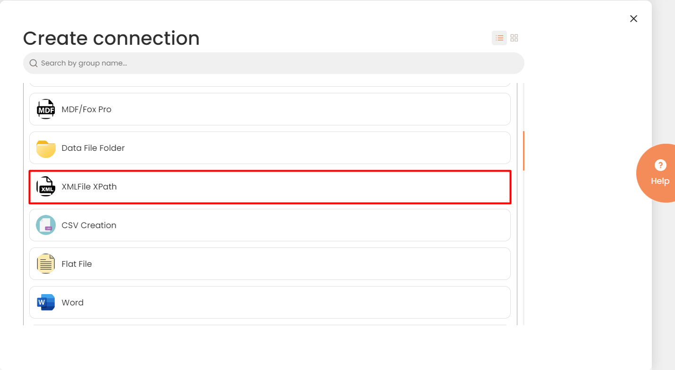Switch to grid view layout
This screenshot has width=675, height=370.
[x=514, y=37]
